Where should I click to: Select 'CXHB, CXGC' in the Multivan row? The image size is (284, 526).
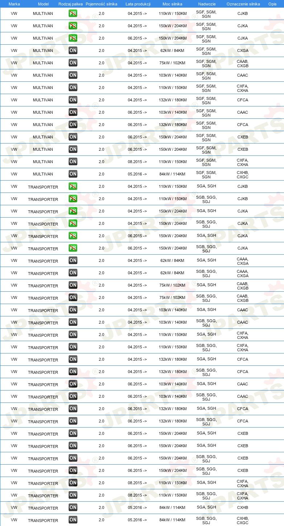click(x=243, y=174)
